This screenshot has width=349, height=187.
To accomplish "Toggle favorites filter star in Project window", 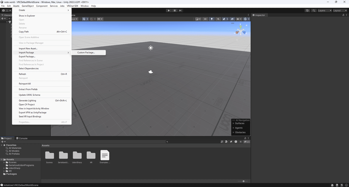I will pos(241,142).
